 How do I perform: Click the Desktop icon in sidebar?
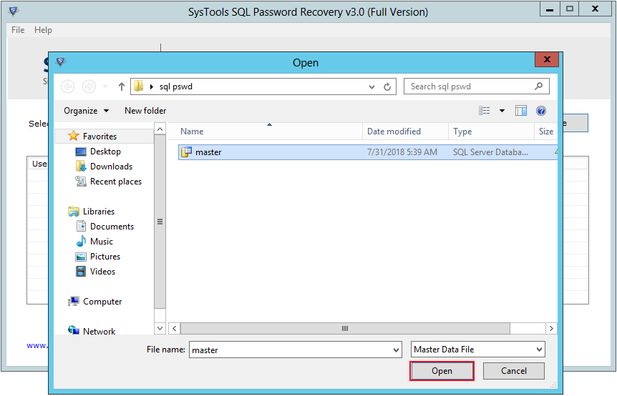[81, 152]
